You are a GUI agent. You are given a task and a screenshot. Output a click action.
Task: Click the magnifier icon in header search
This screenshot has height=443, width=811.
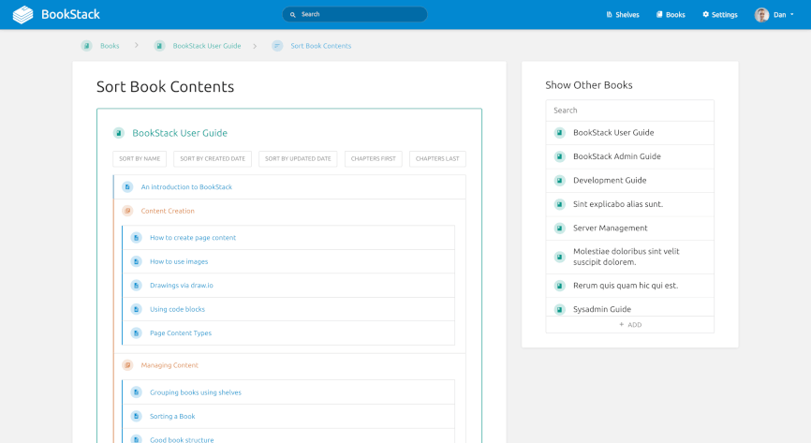[293, 14]
